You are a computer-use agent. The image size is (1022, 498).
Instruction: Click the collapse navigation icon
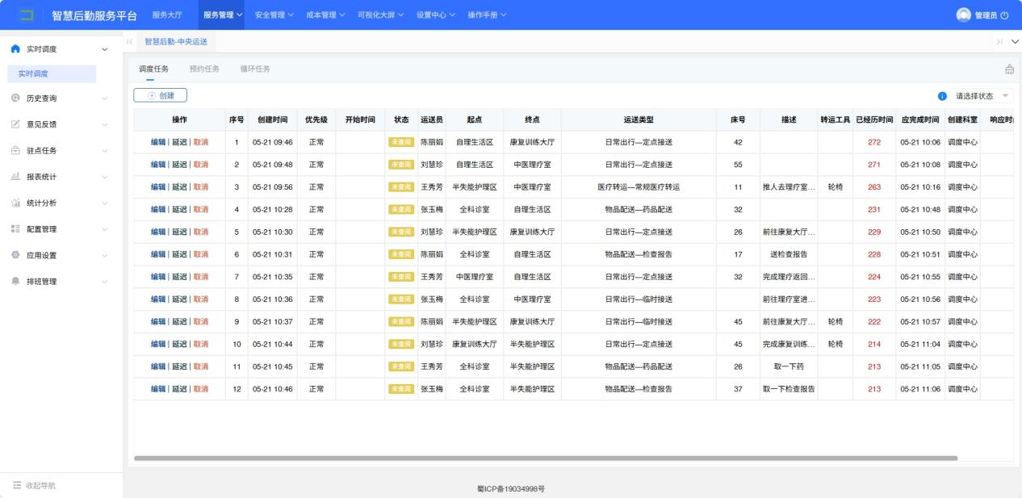click(16, 486)
